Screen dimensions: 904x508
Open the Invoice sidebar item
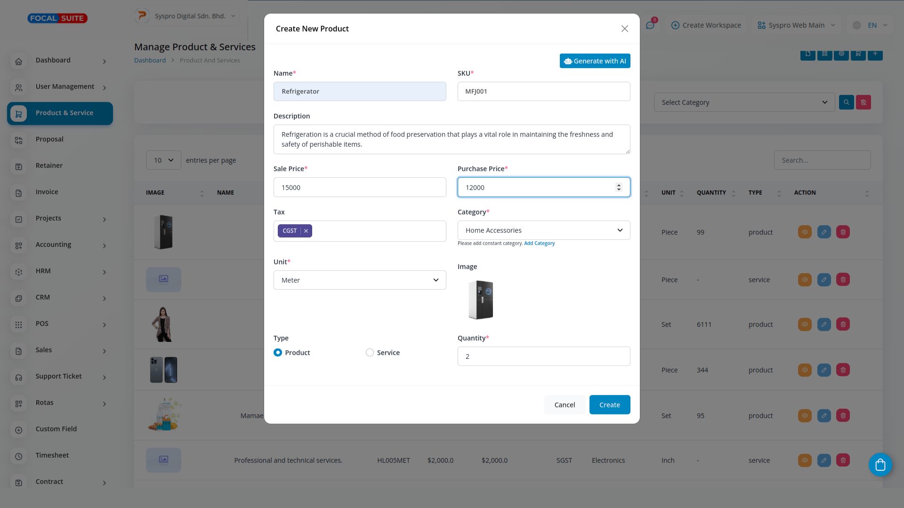coord(47,192)
